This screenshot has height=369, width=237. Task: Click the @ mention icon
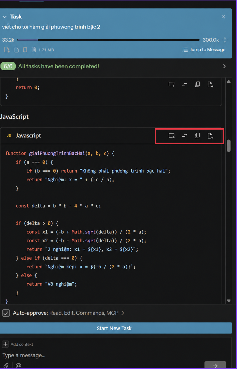pos(18,365)
